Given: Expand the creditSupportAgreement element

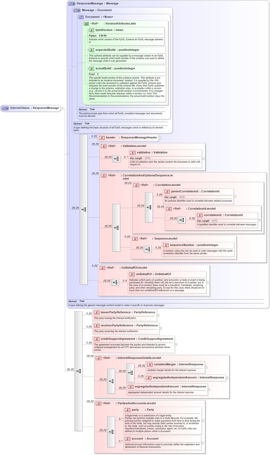Looking at the screenshot, I should [176, 344].
